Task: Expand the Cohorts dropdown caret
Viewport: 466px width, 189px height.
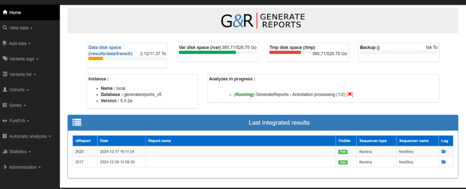Action: coord(28,90)
